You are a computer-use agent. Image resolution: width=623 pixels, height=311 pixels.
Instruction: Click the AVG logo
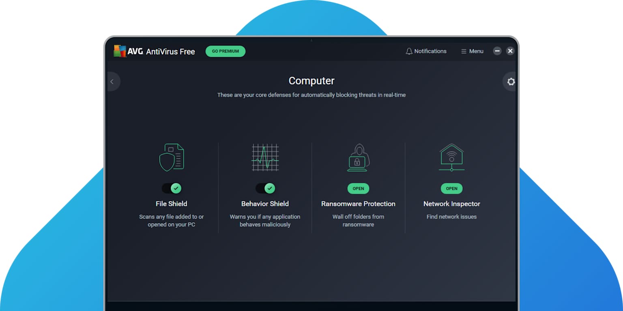pos(120,51)
